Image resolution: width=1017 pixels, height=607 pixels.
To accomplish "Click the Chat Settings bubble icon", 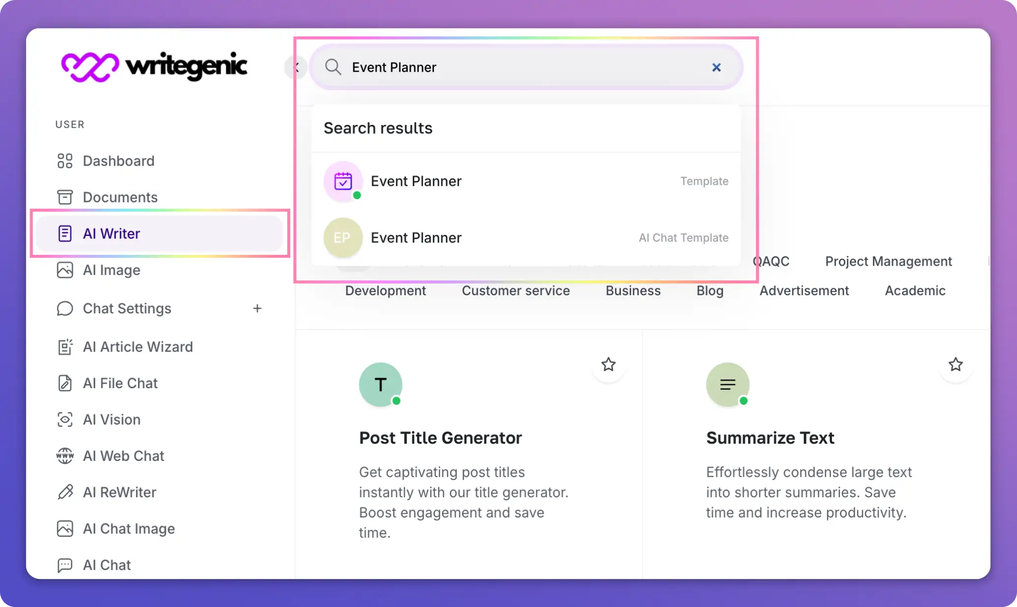I will 65,308.
